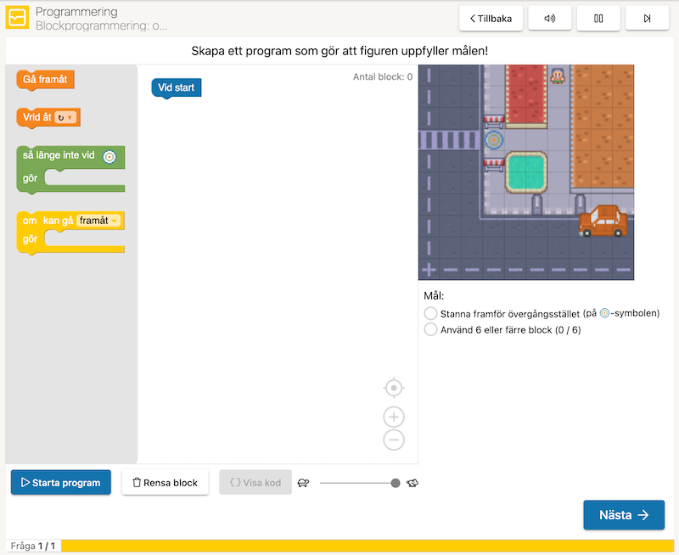Image resolution: width=679 pixels, height=555 pixels.
Task: Select the 'Gå framåt' block
Action: pyautogui.click(x=45, y=80)
